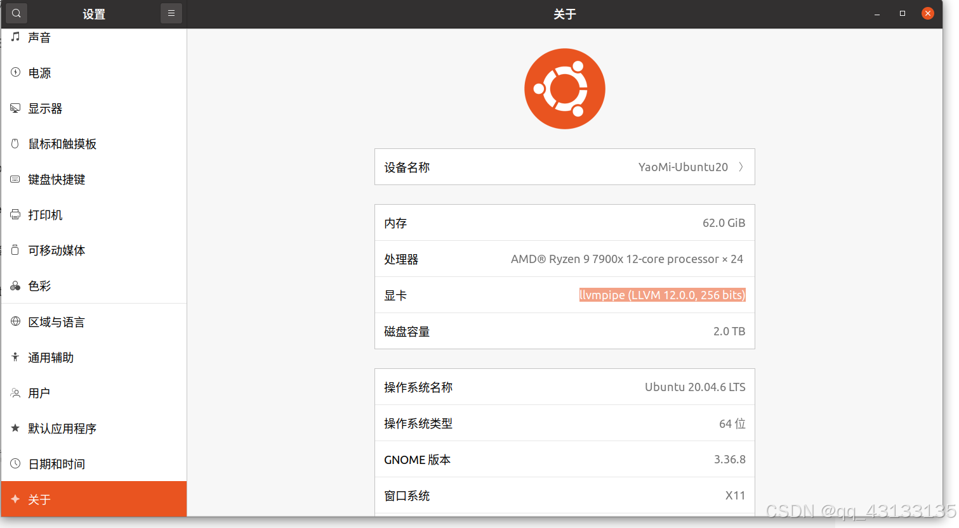Minimize the Settings window
Image resolution: width=959 pixels, height=528 pixels.
coord(877,13)
